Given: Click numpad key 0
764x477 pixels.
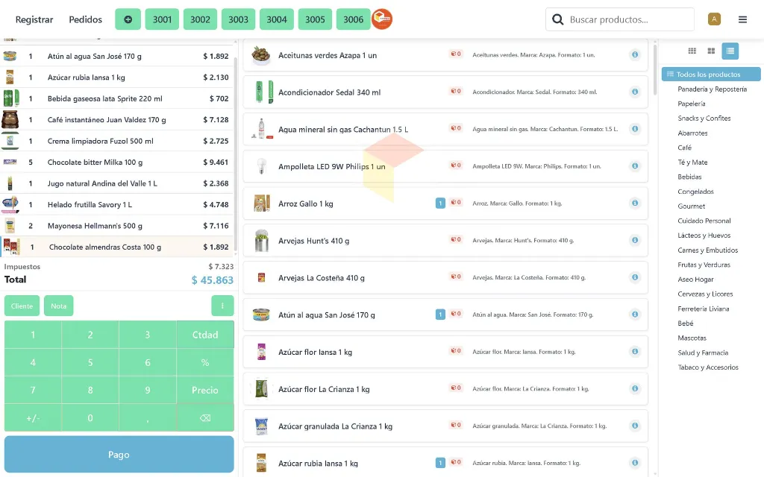Looking at the screenshot, I should point(90,417).
